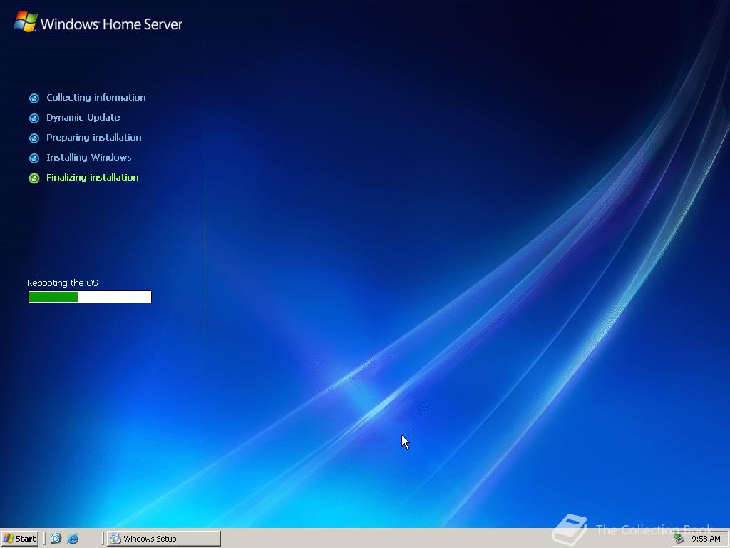Click the Collecting information step bullet
Viewport: 730px width, 548px height.
pos(34,98)
